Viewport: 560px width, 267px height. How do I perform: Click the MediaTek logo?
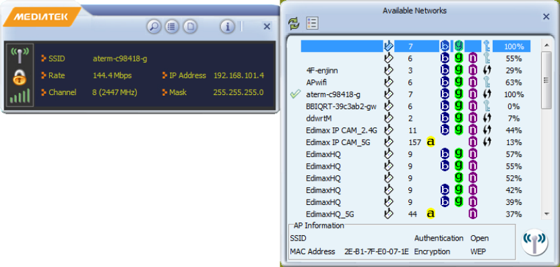click(x=42, y=17)
